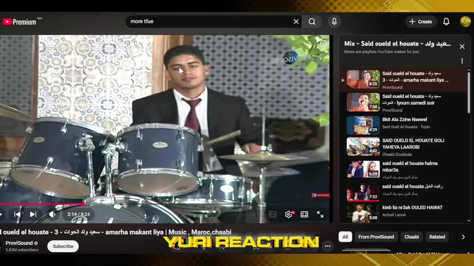The height and width of the screenshot is (266, 474).
Task: Show the info card icon on the video
Action: 323,44
